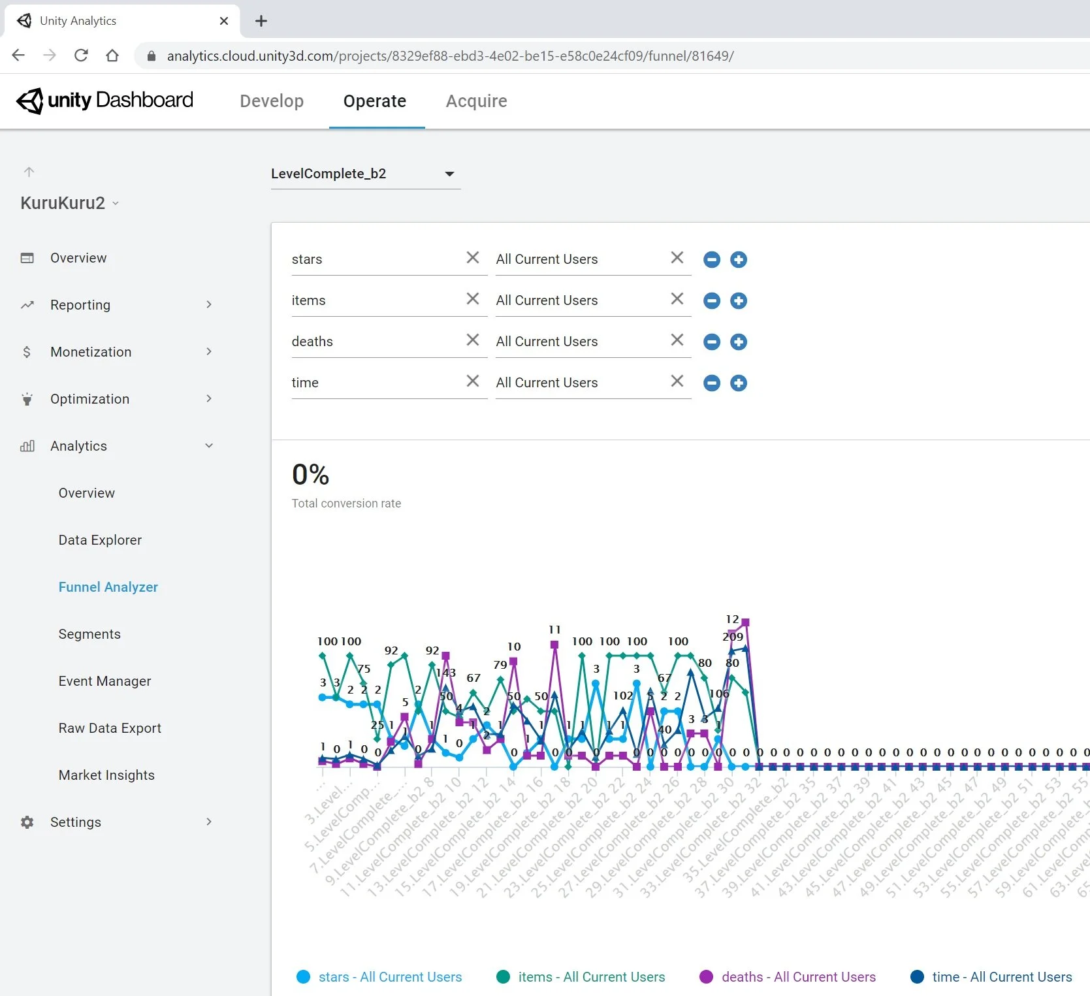The width and height of the screenshot is (1090, 996).
Task: Click the Reporting trend icon
Action: pos(27,304)
